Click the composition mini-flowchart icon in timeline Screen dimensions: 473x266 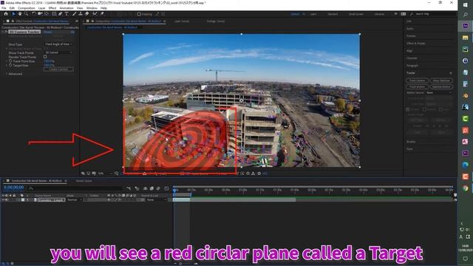pyautogui.click(x=129, y=188)
